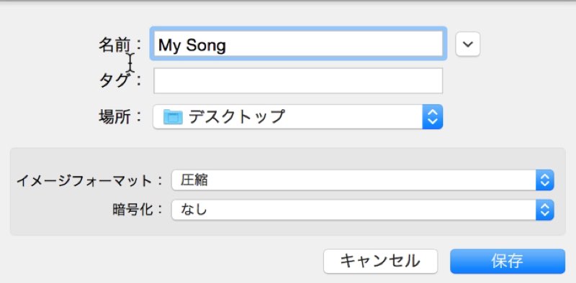Click the desktop folder icon in 場所
576x283 pixels.
(x=173, y=117)
